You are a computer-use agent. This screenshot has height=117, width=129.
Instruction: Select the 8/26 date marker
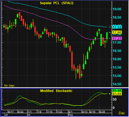click(x=102, y=112)
